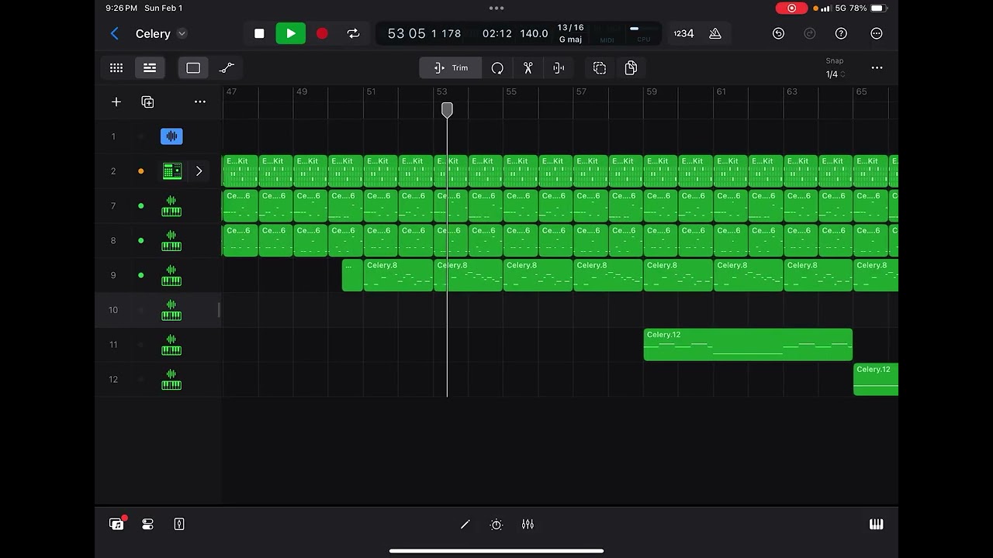Select the Scissors split tool
The width and height of the screenshot is (993, 558).
pyautogui.click(x=528, y=68)
